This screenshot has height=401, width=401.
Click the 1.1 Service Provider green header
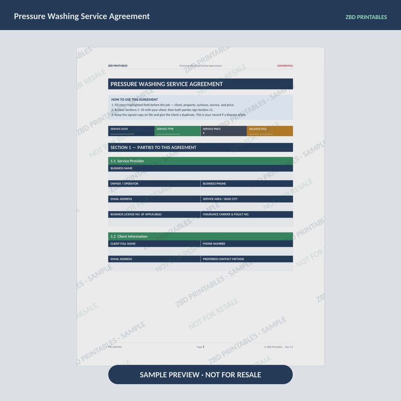tap(200, 161)
